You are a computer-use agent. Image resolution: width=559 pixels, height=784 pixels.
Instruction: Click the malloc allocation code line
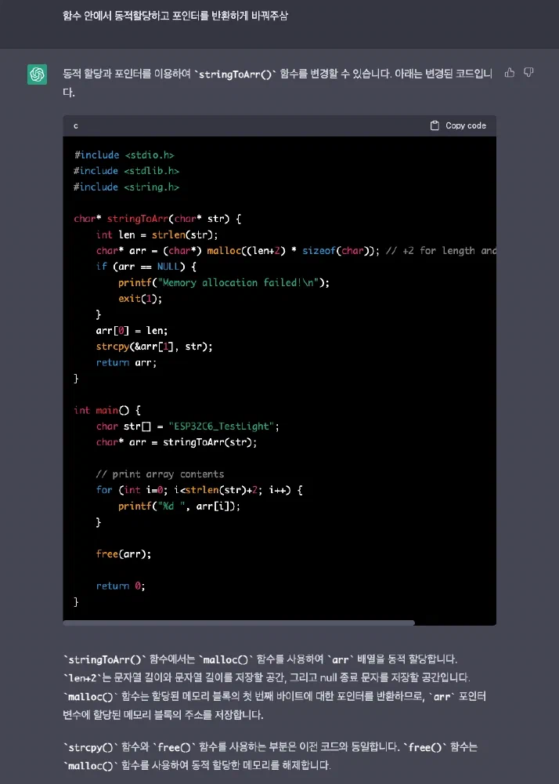tap(296, 251)
